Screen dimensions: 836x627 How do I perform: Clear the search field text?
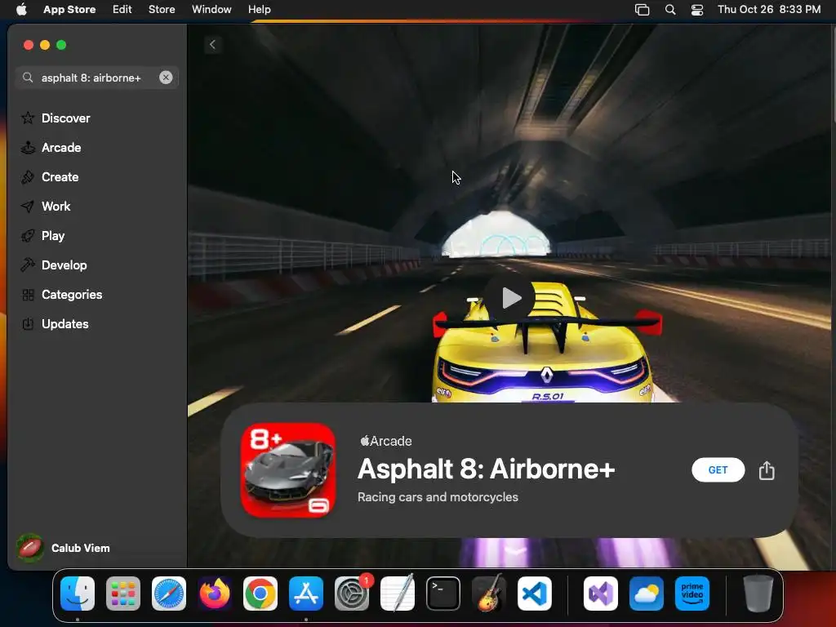tap(166, 78)
